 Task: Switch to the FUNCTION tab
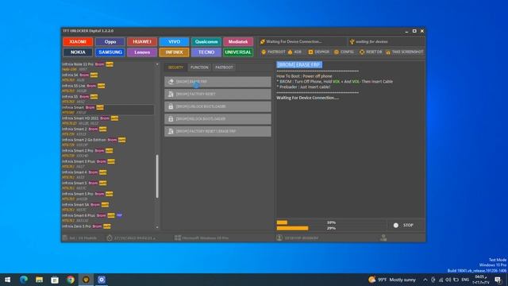[199, 68]
